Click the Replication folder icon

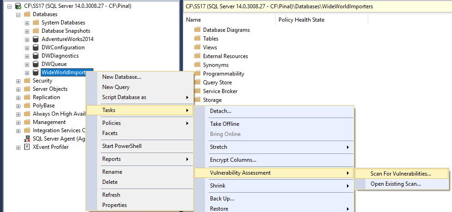(x=27, y=97)
